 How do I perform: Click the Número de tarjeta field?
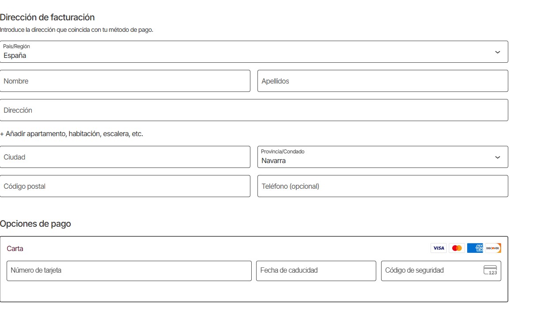pyautogui.click(x=129, y=270)
